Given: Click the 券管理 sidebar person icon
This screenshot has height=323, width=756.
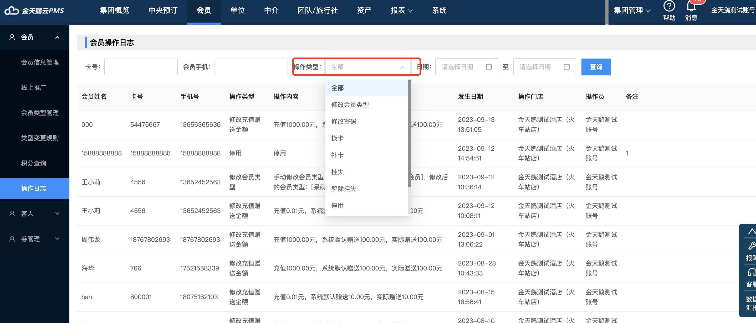Looking at the screenshot, I should point(12,239).
